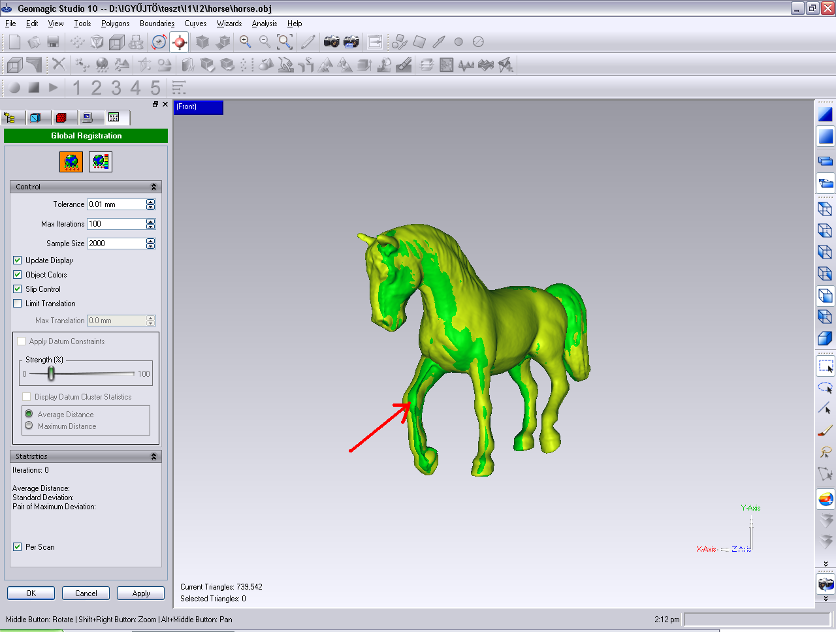
Task: Open the Polygons menu
Action: click(115, 24)
